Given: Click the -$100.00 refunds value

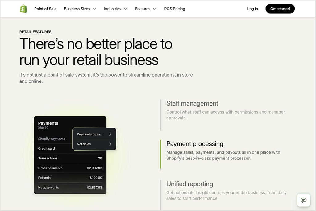Looking at the screenshot, I should click(95, 178).
